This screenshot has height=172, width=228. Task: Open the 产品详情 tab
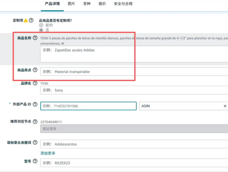click(52, 4)
